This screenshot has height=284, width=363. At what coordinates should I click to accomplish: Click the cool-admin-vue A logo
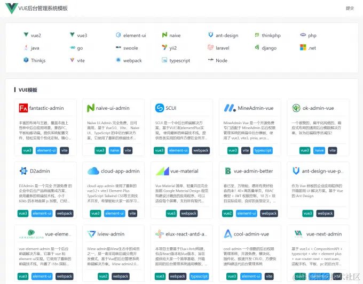pyautogui.click(x=228, y=234)
